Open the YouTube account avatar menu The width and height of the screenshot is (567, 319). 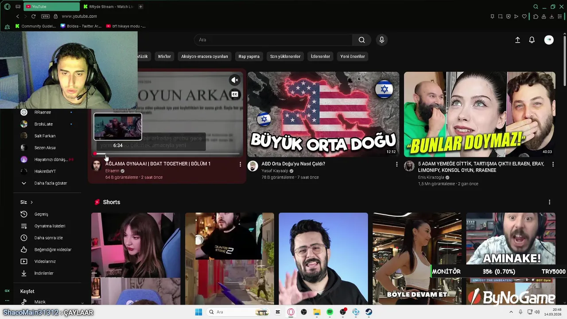(x=549, y=40)
